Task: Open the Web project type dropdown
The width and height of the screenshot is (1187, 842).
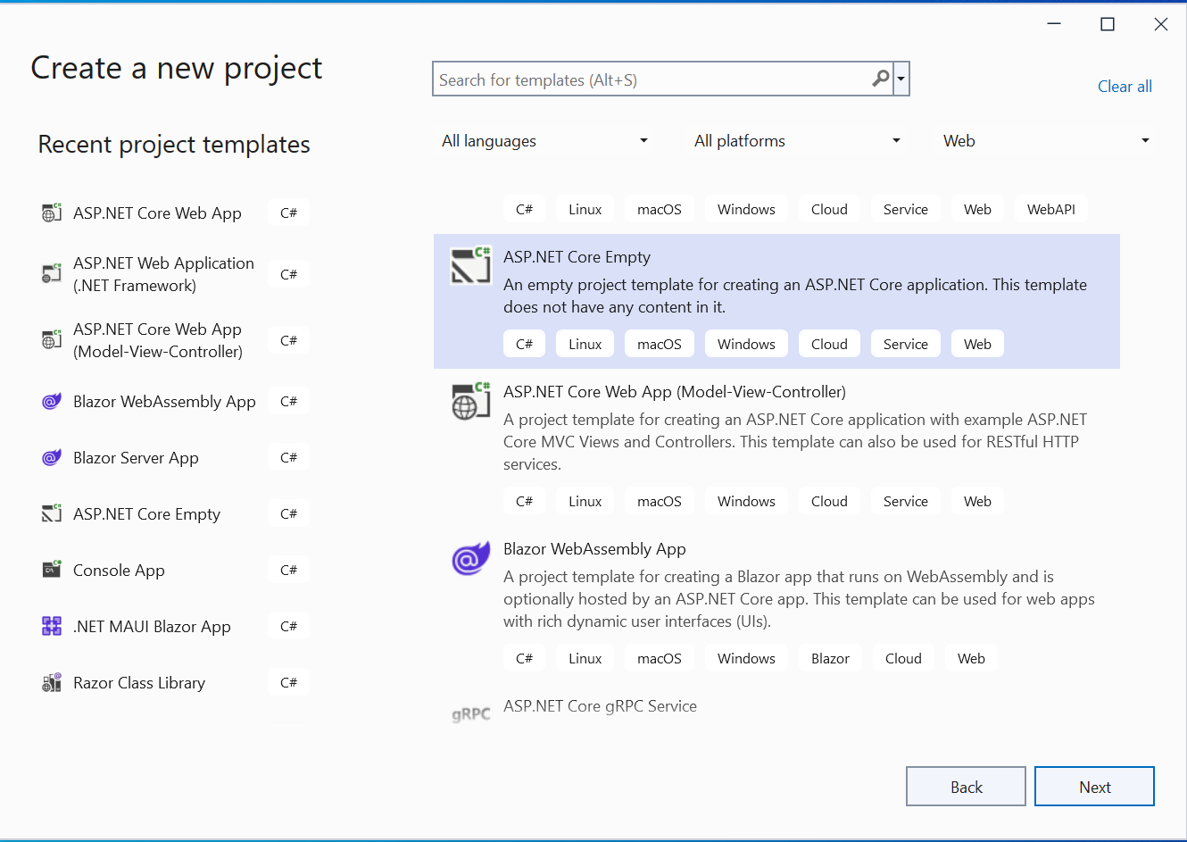Action: pos(1046,141)
